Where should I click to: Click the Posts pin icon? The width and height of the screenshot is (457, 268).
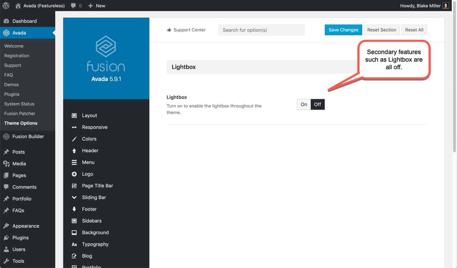click(x=6, y=152)
